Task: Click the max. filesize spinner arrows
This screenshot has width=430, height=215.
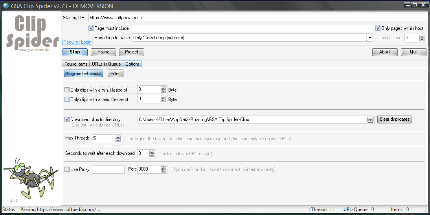Action: [164, 99]
